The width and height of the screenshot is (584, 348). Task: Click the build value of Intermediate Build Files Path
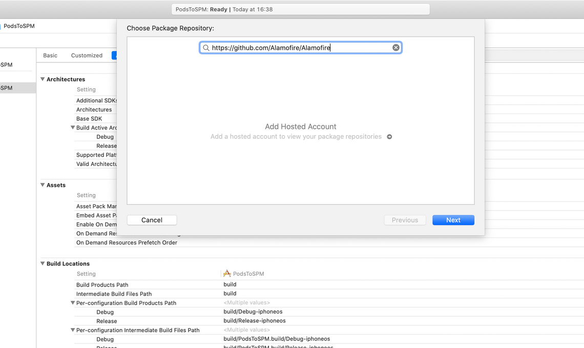point(230,293)
